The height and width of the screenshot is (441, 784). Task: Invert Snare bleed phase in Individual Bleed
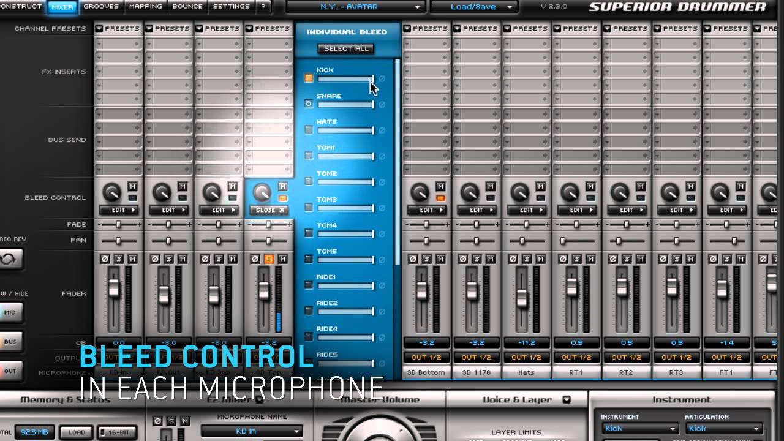coord(382,105)
